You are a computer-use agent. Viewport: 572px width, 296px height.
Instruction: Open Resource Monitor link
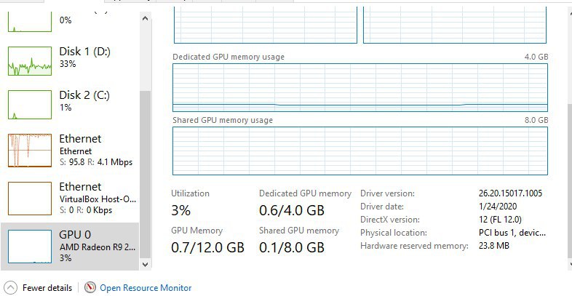(146, 288)
